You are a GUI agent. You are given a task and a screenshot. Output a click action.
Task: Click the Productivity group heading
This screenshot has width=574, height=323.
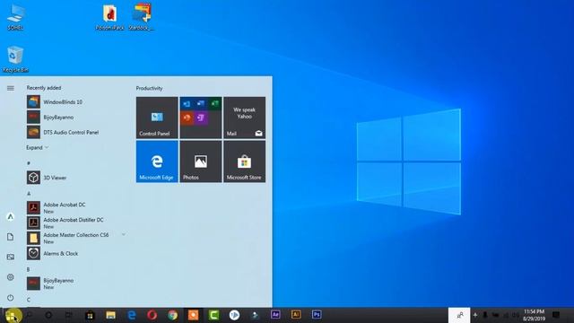pos(150,88)
